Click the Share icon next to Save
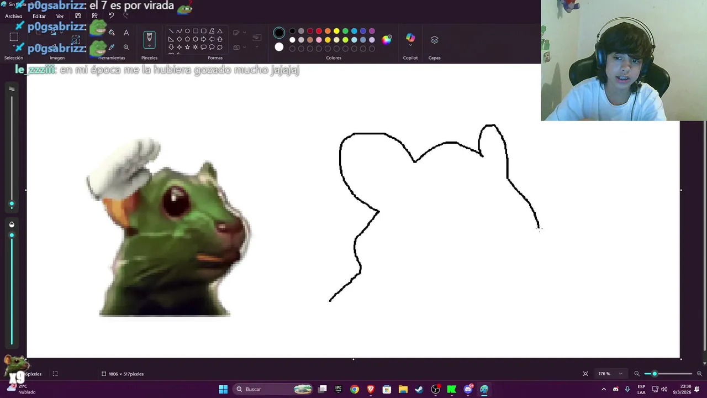 coord(94,16)
